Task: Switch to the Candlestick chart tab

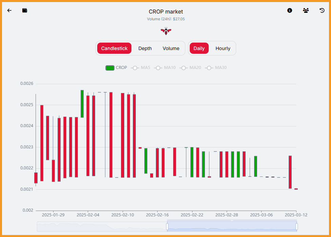Action: point(114,48)
